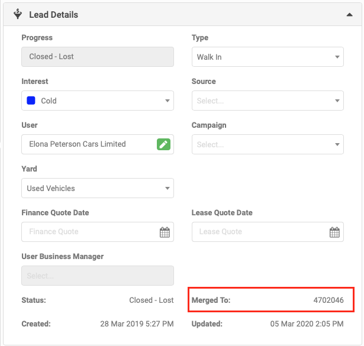Screen dimensions: 364x346
Task: Click the Merged To label
Action: 211,300
